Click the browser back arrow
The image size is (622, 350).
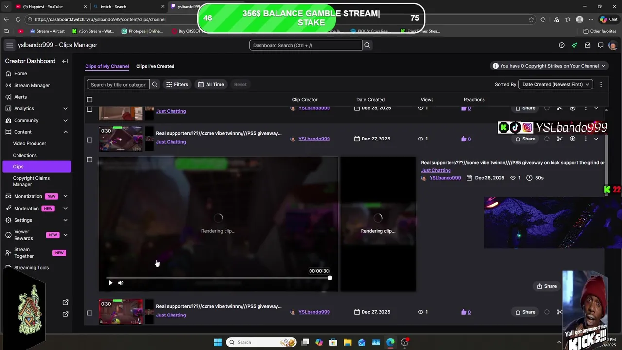(6, 19)
